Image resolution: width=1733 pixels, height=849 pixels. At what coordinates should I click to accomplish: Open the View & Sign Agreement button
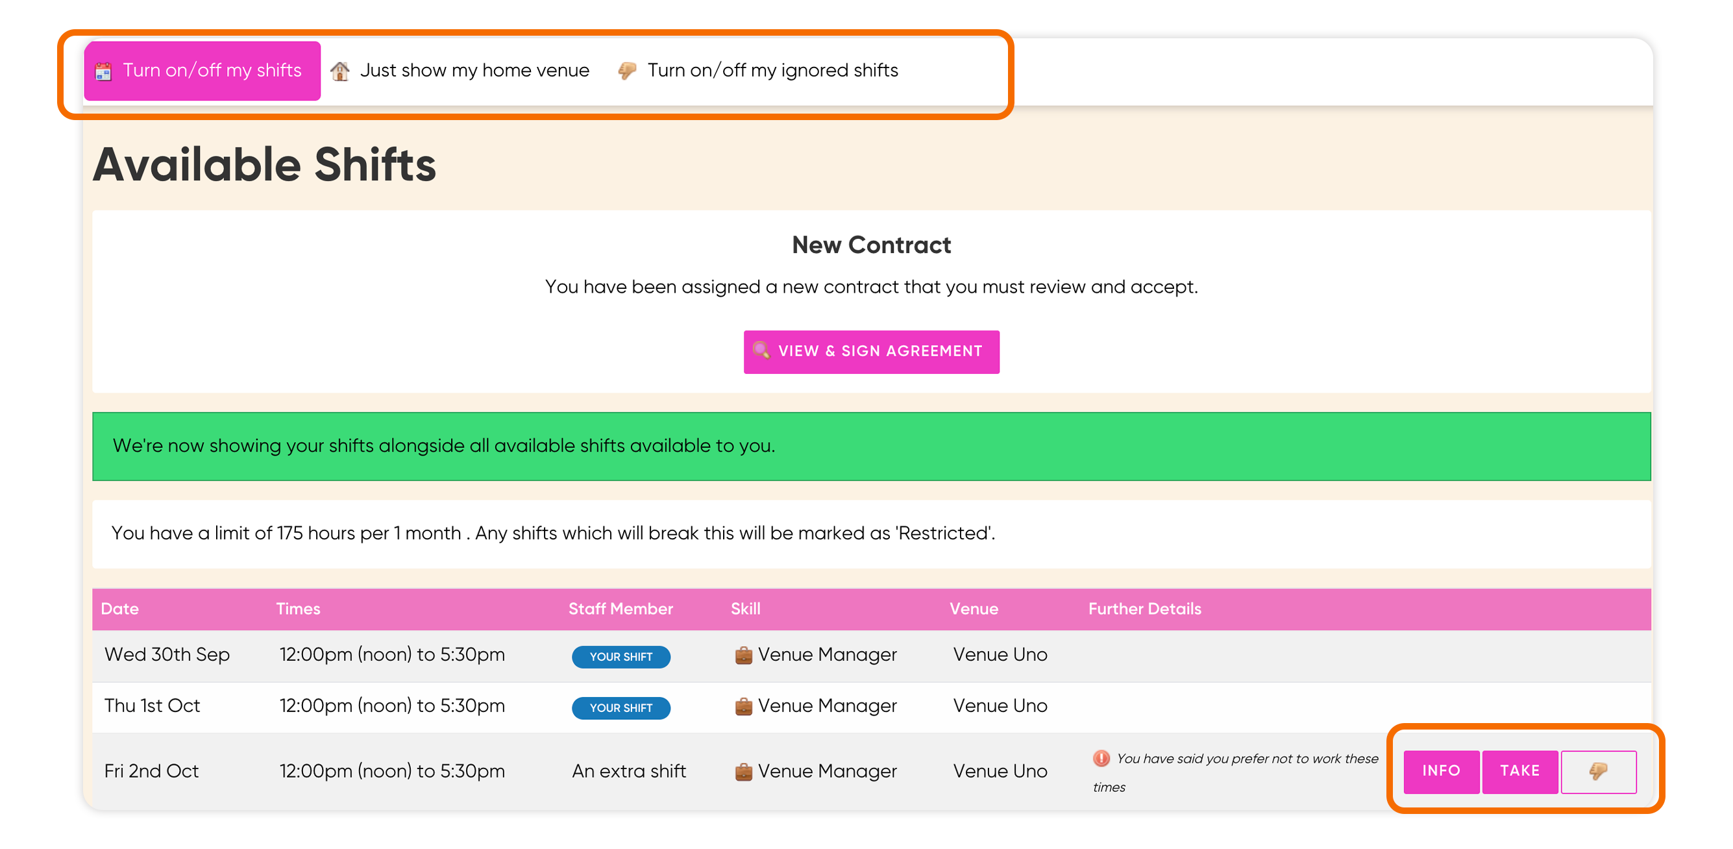[x=871, y=351]
